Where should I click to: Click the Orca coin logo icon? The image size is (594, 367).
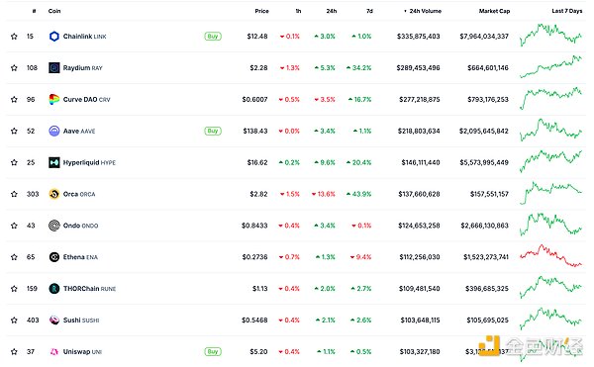[54, 194]
